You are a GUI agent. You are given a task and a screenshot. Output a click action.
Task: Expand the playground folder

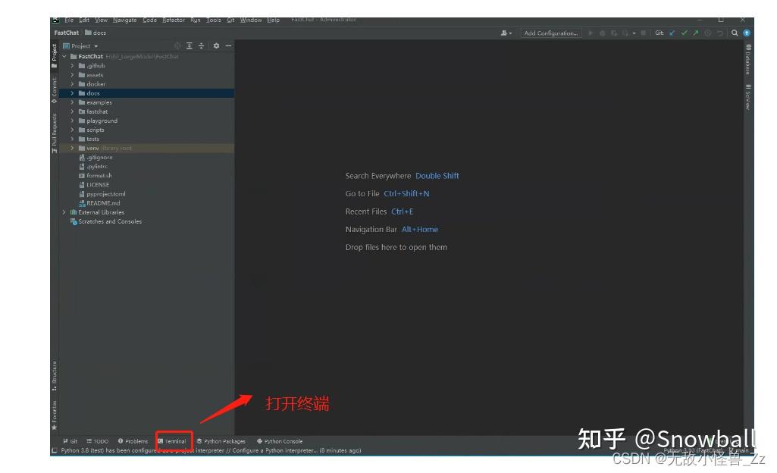(72, 121)
